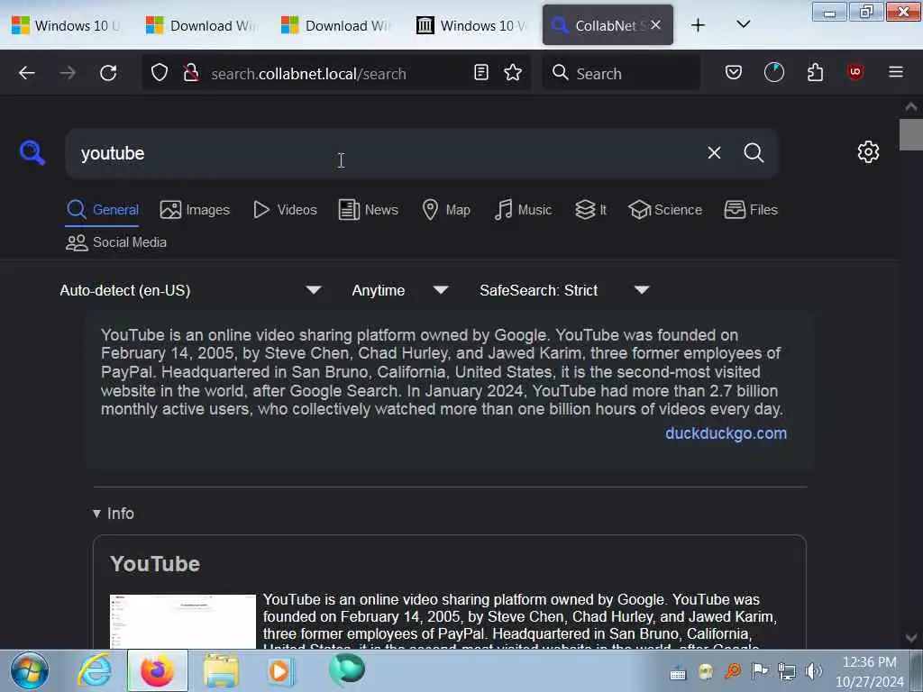
Task: Click the YouTube infobox heading
Action: click(x=155, y=564)
